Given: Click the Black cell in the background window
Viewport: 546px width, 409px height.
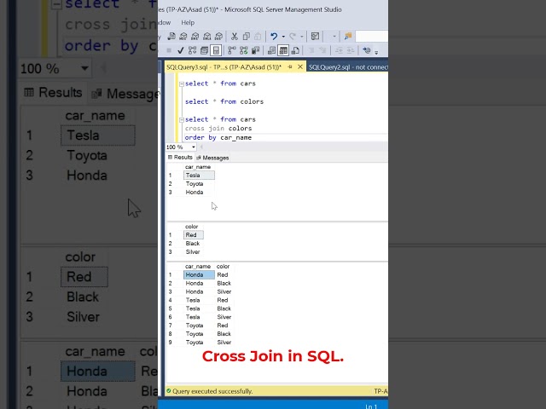Looking at the screenshot, I should [x=83, y=297].
